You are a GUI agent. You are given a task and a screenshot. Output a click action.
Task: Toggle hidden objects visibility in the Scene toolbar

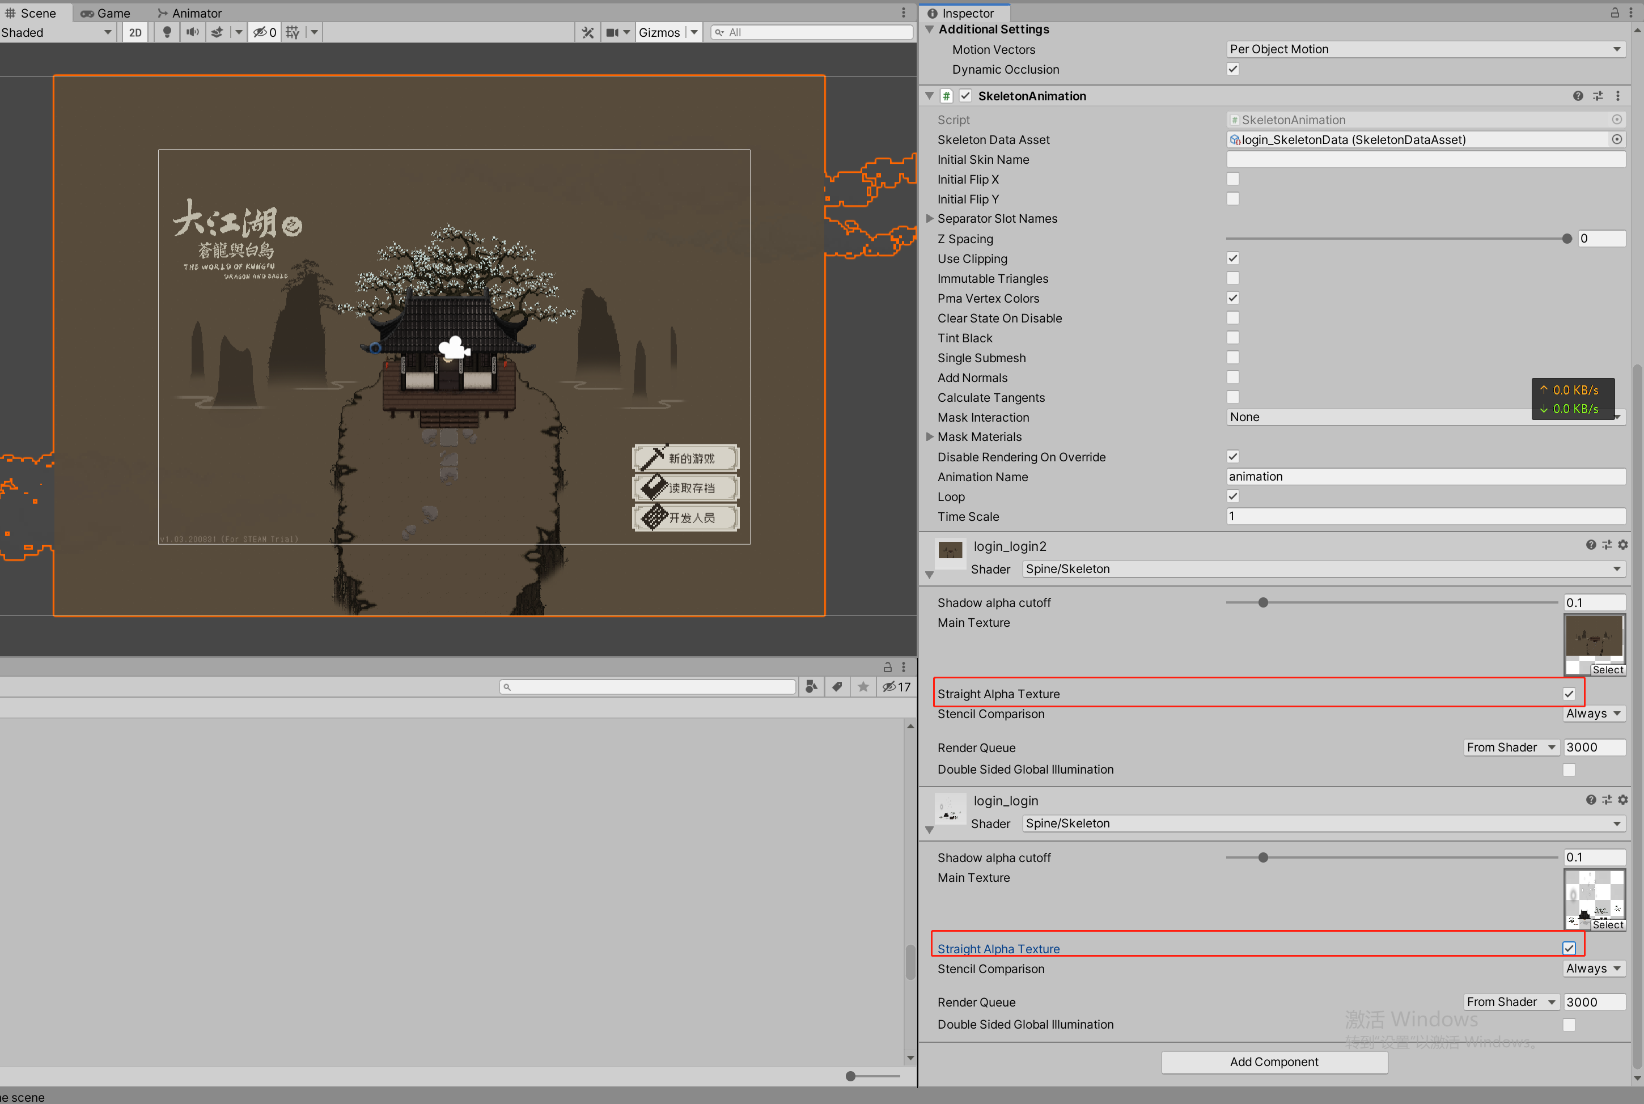coord(265,32)
